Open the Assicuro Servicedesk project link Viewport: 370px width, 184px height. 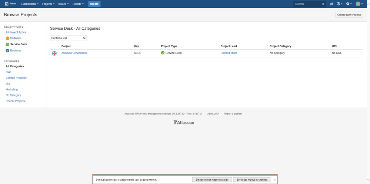click(x=74, y=53)
